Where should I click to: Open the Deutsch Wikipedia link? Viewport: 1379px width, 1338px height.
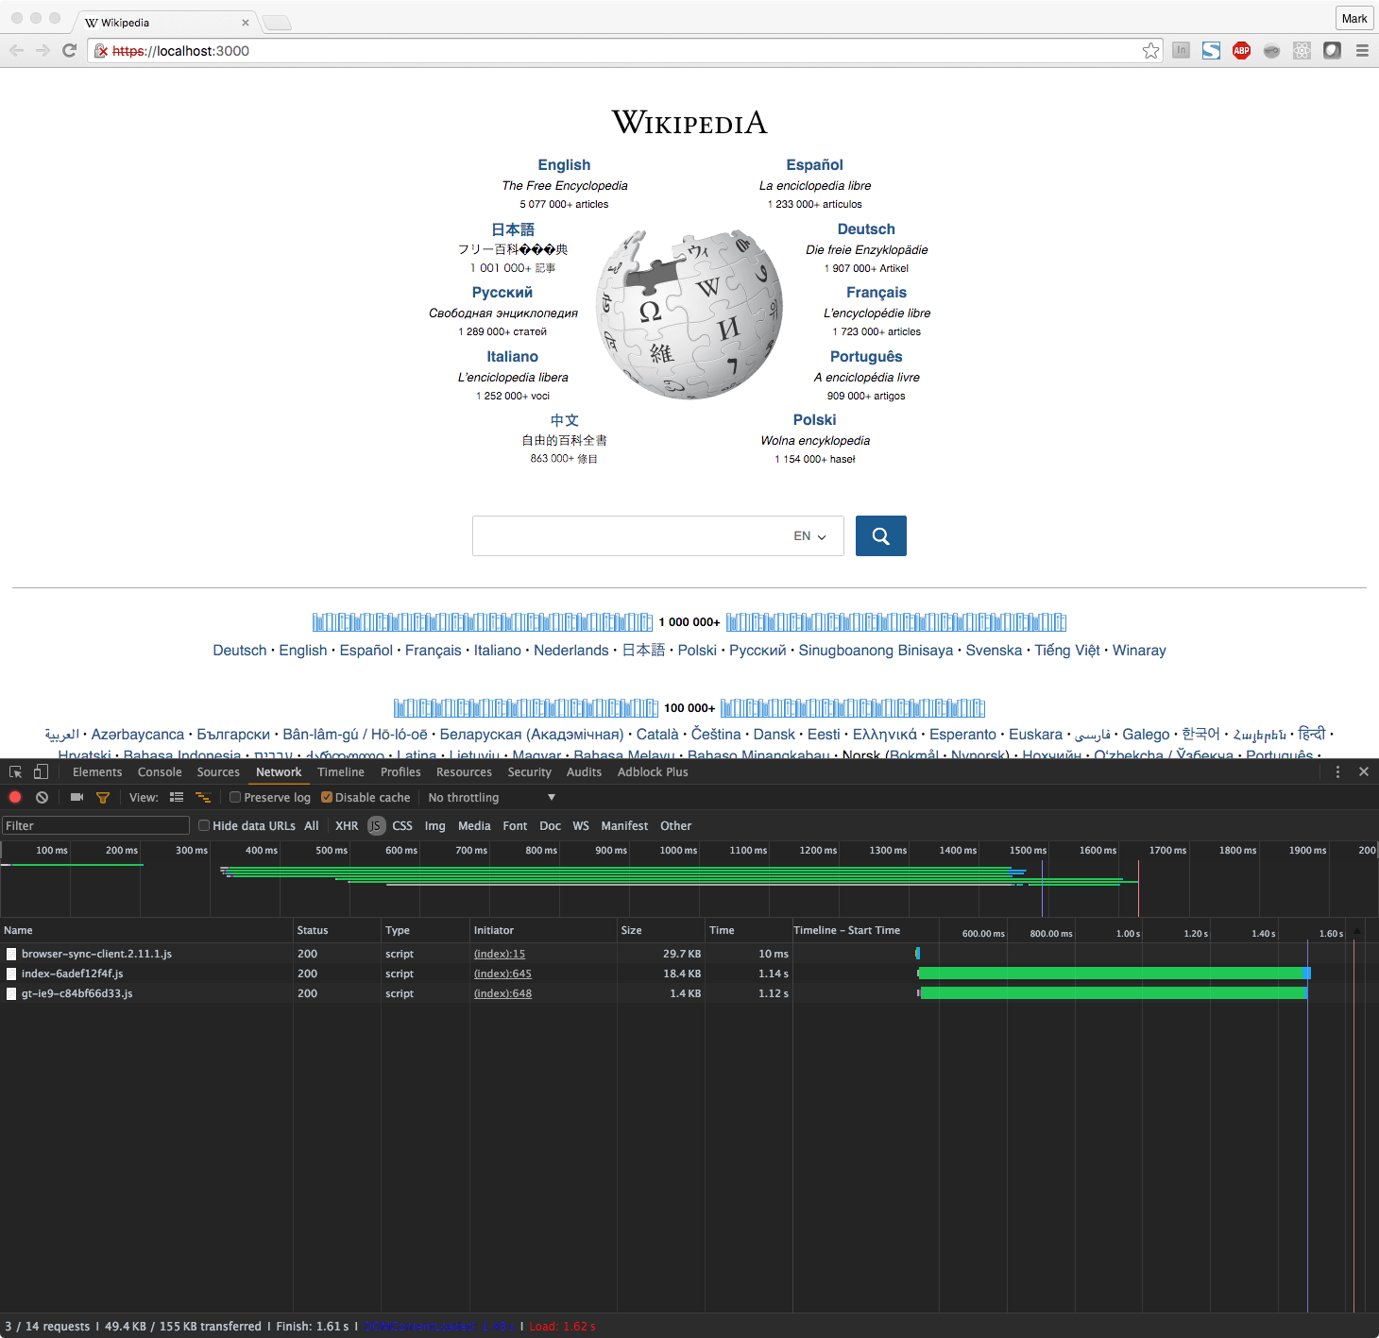(866, 229)
